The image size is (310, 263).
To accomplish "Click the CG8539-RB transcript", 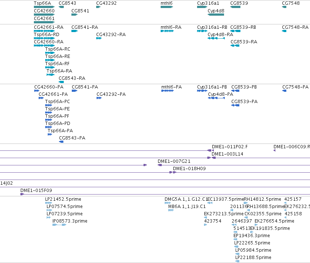I will click(x=235, y=31).
